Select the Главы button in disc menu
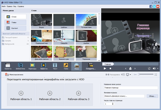The image size is (161, 110). pyautogui.click(x=15, y=22)
